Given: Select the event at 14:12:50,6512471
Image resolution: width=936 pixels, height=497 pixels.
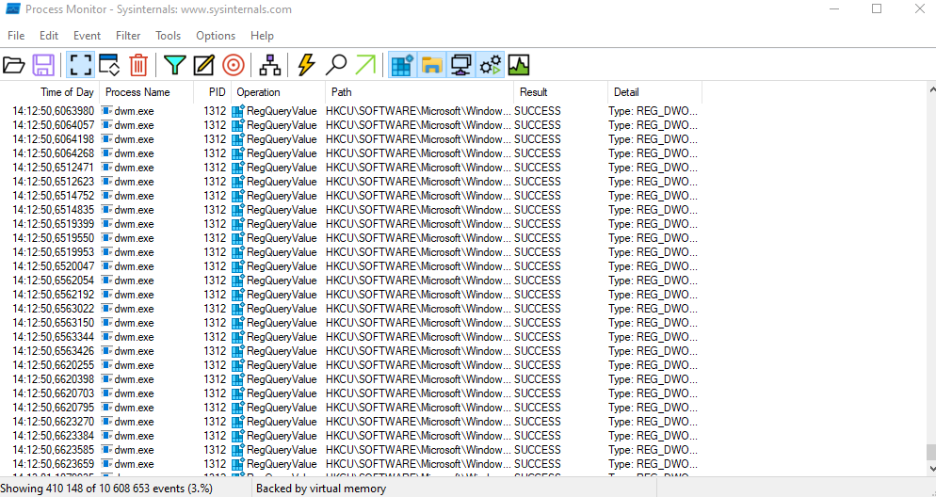Looking at the screenshot, I should [x=351, y=168].
